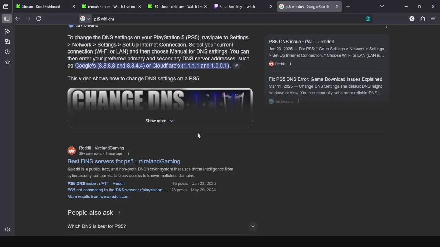Open the browser hamburger menu
The image size is (440, 247).
(433, 19)
